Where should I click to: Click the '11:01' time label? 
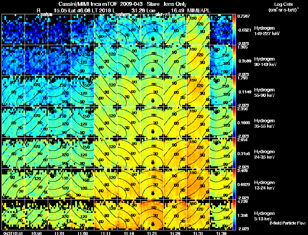pyautogui.click(x=60, y=233)
